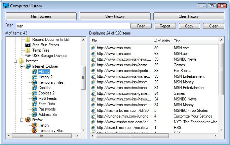Go to the Main Screen
The image size is (230, 145).
point(41,16)
